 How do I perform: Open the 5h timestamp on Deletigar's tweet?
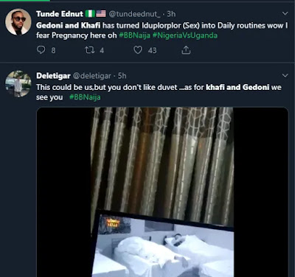(x=122, y=76)
